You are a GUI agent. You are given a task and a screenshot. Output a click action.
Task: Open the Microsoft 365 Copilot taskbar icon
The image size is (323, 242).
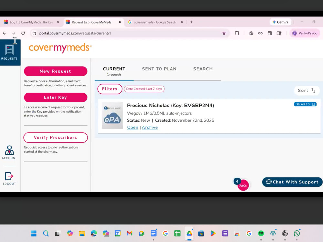[106, 233]
